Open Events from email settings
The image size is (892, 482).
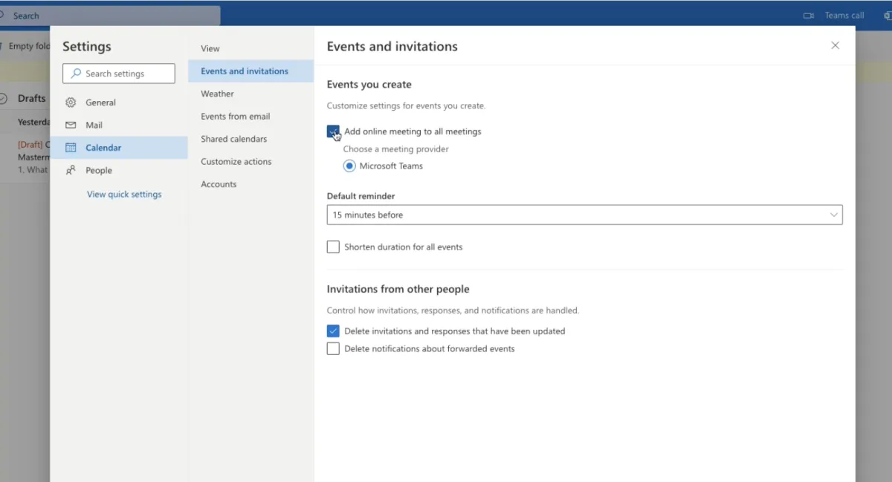click(x=235, y=117)
